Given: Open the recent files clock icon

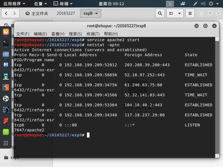Looking at the screenshot, I should 6,25.
